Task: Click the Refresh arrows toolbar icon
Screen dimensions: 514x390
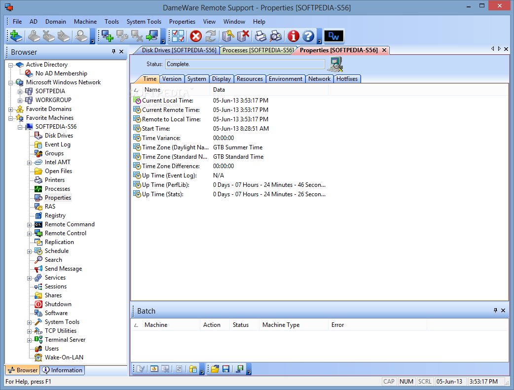Action: [211, 36]
